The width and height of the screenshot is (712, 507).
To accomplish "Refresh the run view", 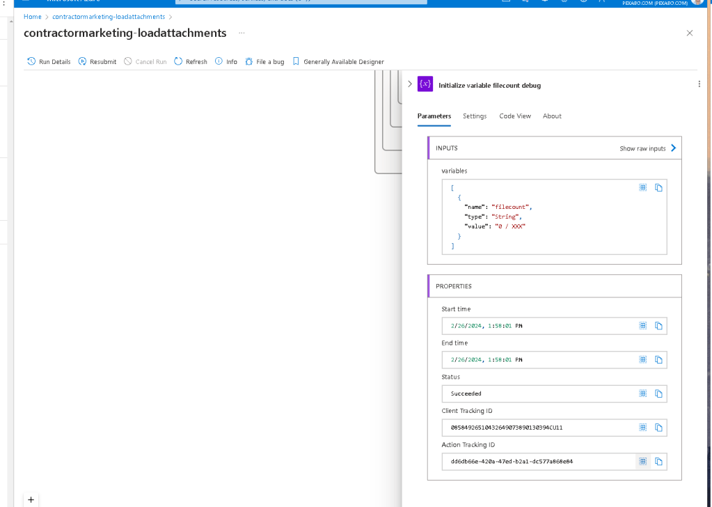I will pyautogui.click(x=191, y=61).
